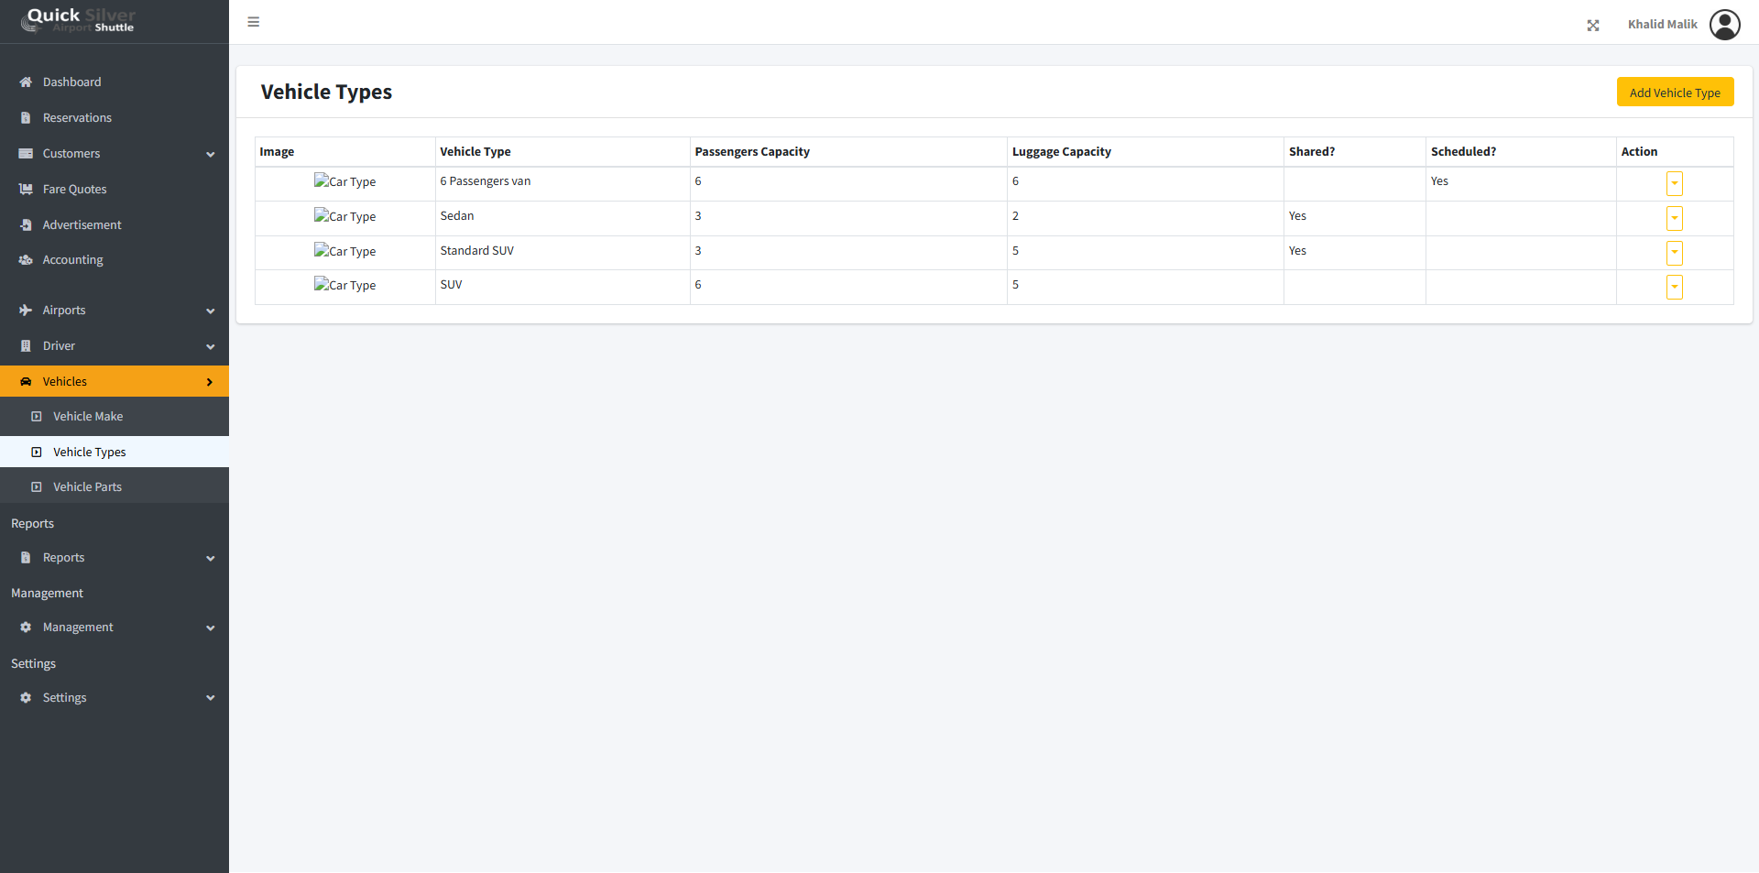This screenshot has height=873, width=1759.
Task: Click the hamburger menu icon to collapse sidebar
Action: pyautogui.click(x=254, y=22)
